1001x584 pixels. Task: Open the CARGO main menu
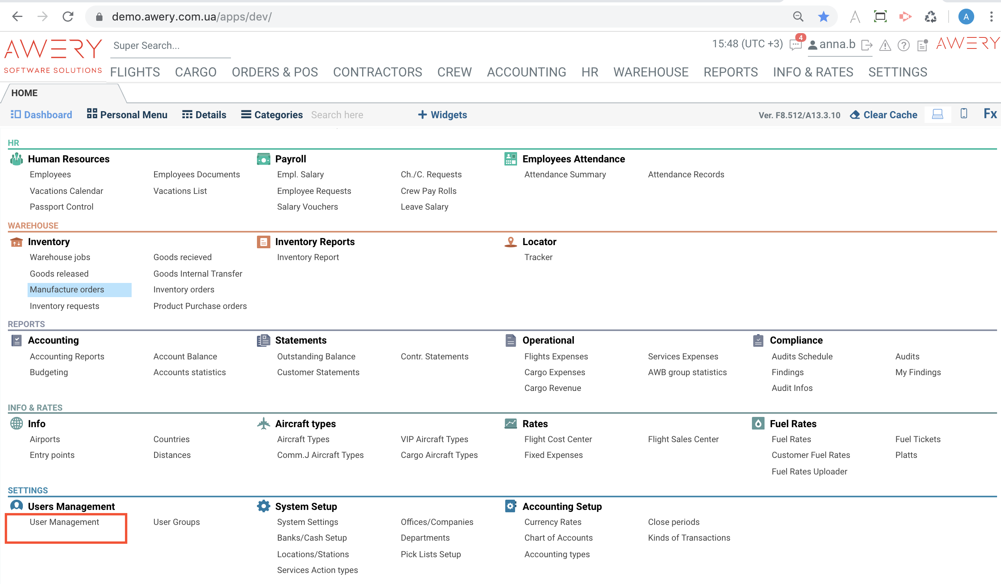(195, 72)
